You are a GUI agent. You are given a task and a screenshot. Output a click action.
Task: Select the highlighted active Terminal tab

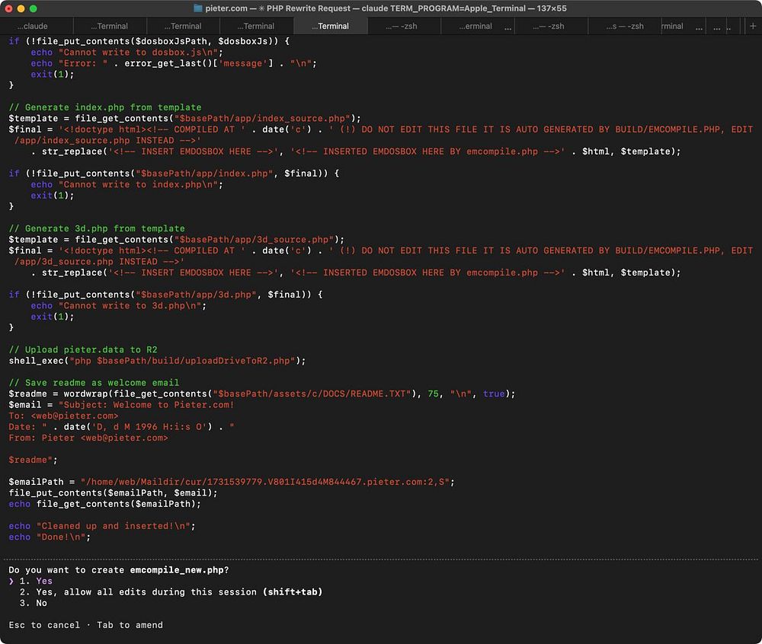[330, 26]
